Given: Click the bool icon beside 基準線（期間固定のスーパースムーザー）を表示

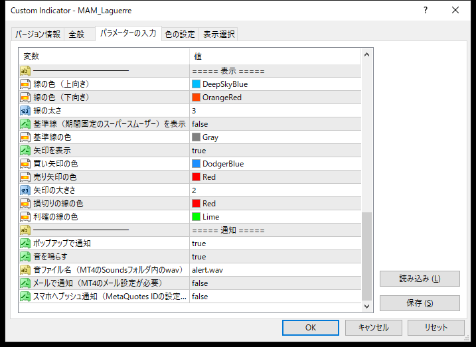Looking at the screenshot, I should click(25, 124).
